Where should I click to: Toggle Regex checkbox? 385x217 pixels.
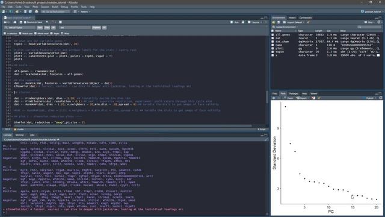pos(51,33)
